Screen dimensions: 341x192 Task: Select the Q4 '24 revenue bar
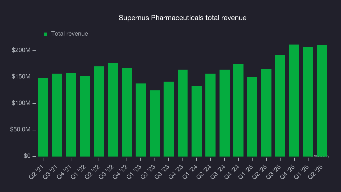(x=238, y=110)
